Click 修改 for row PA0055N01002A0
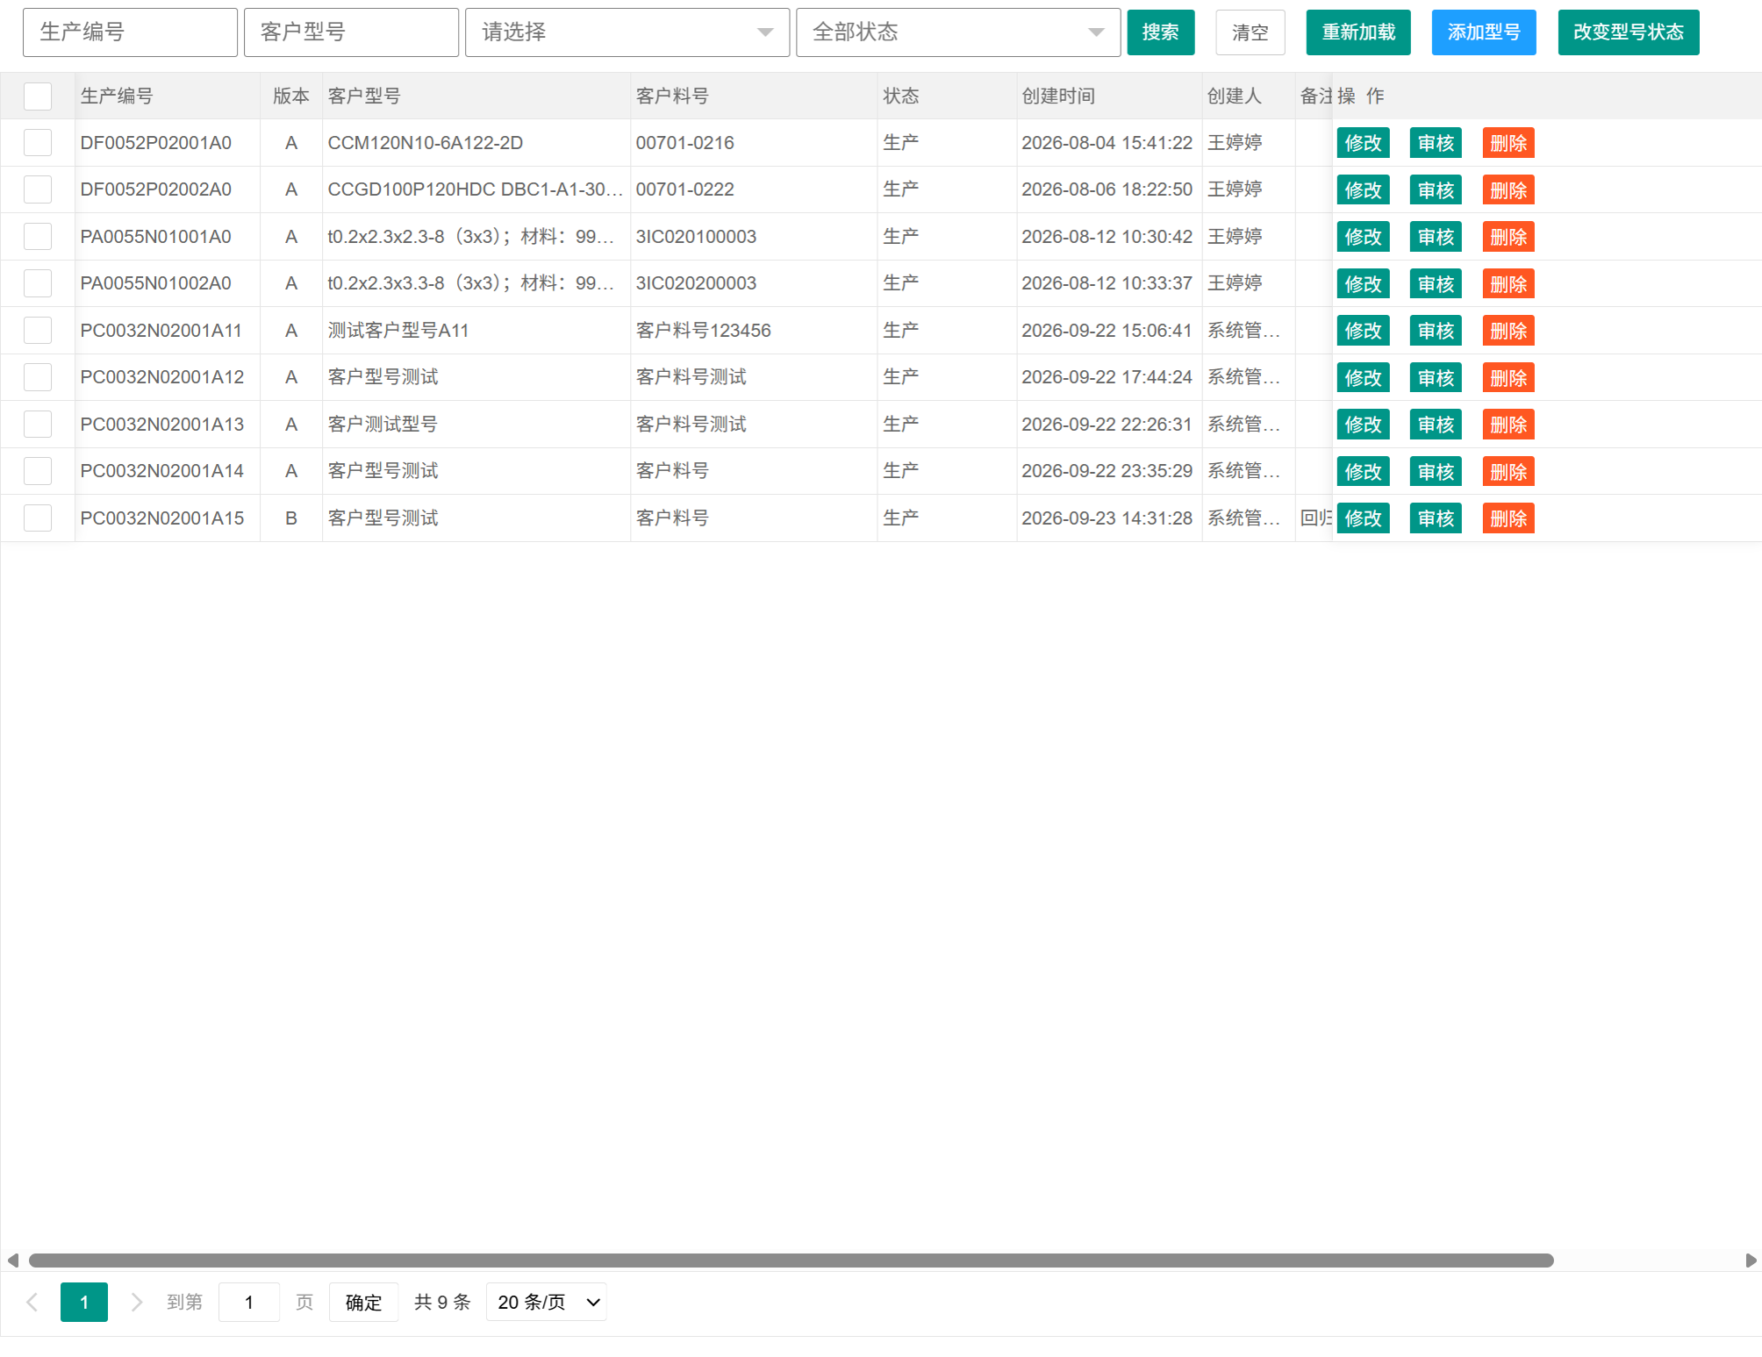Screen dimensions: 1762x1357 [x=1363, y=284]
